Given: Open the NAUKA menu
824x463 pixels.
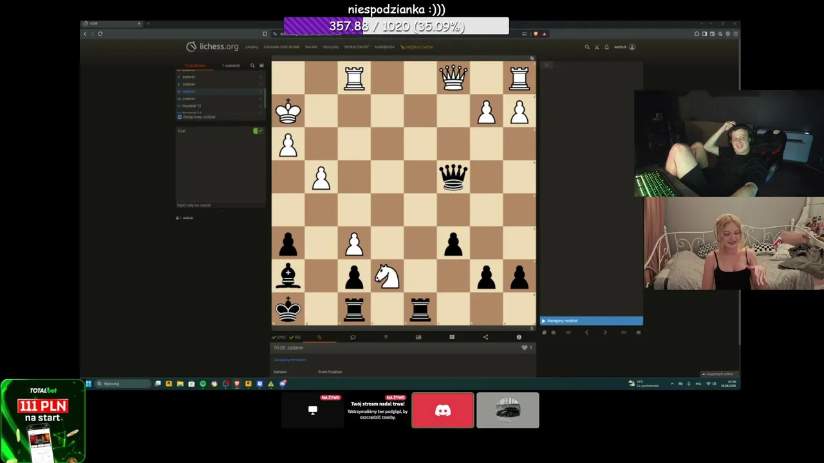Looking at the screenshot, I should click(x=312, y=47).
